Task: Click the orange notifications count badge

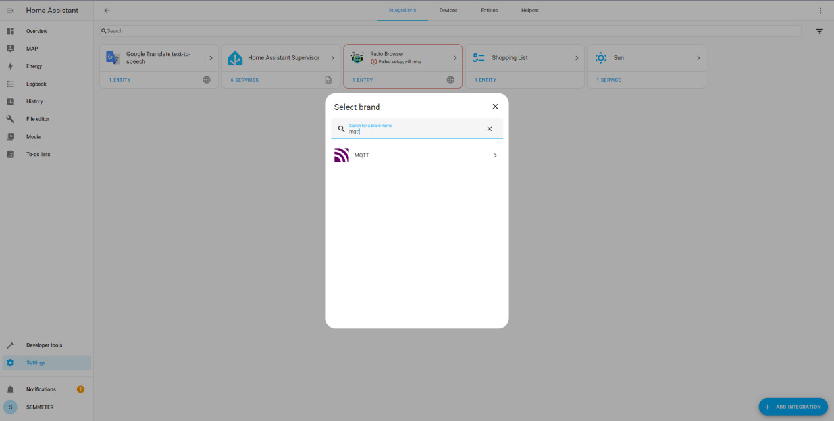Action: [80, 389]
